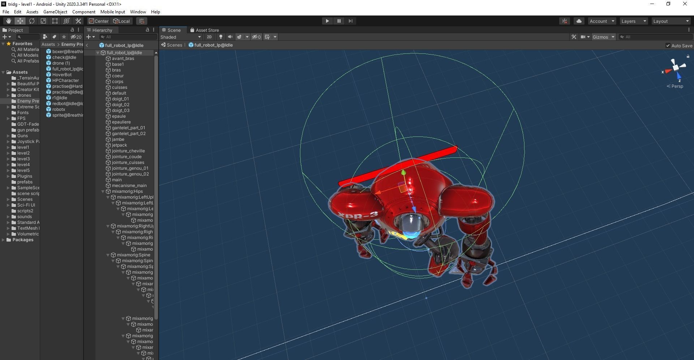Toggle hidden packages count in Project
The height and width of the screenshot is (360, 694).
click(76, 37)
